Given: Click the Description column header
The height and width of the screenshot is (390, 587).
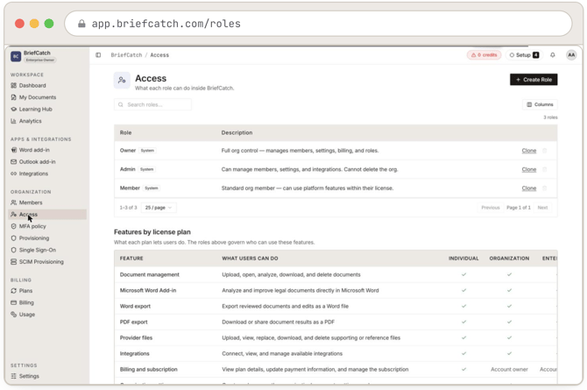Looking at the screenshot, I should coord(237,132).
